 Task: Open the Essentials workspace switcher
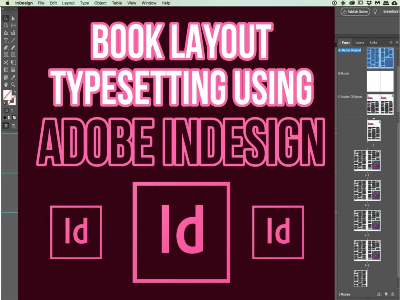(391, 12)
